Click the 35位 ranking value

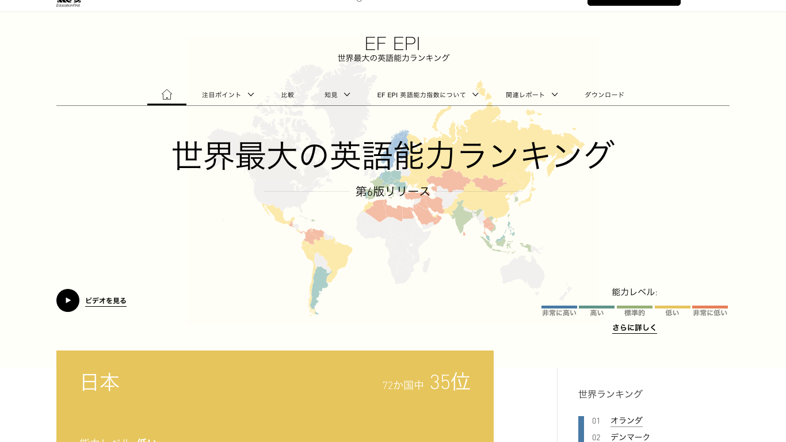coord(450,382)
